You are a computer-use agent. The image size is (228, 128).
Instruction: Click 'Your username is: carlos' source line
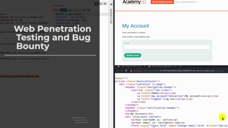pos(154,120)
